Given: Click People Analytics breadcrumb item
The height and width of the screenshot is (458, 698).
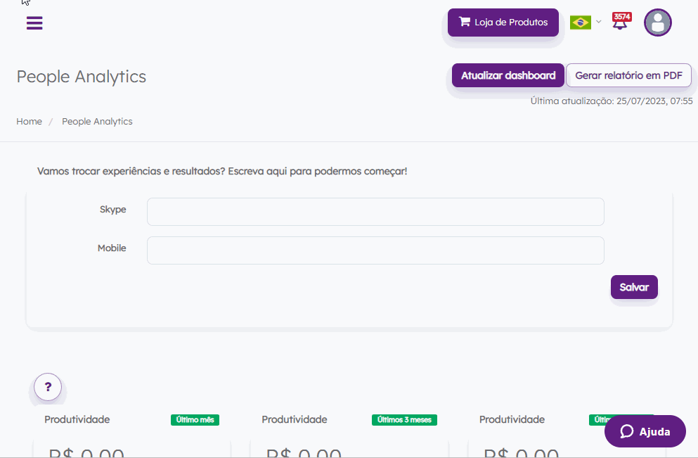Looking at the screenshot, I should (x=97, y=121).
